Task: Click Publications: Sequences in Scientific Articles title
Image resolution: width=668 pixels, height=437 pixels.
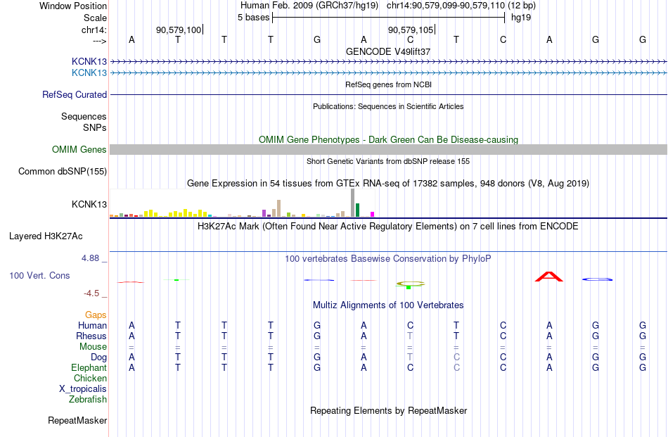Action: pyautogui.click(x=388, y=106)
